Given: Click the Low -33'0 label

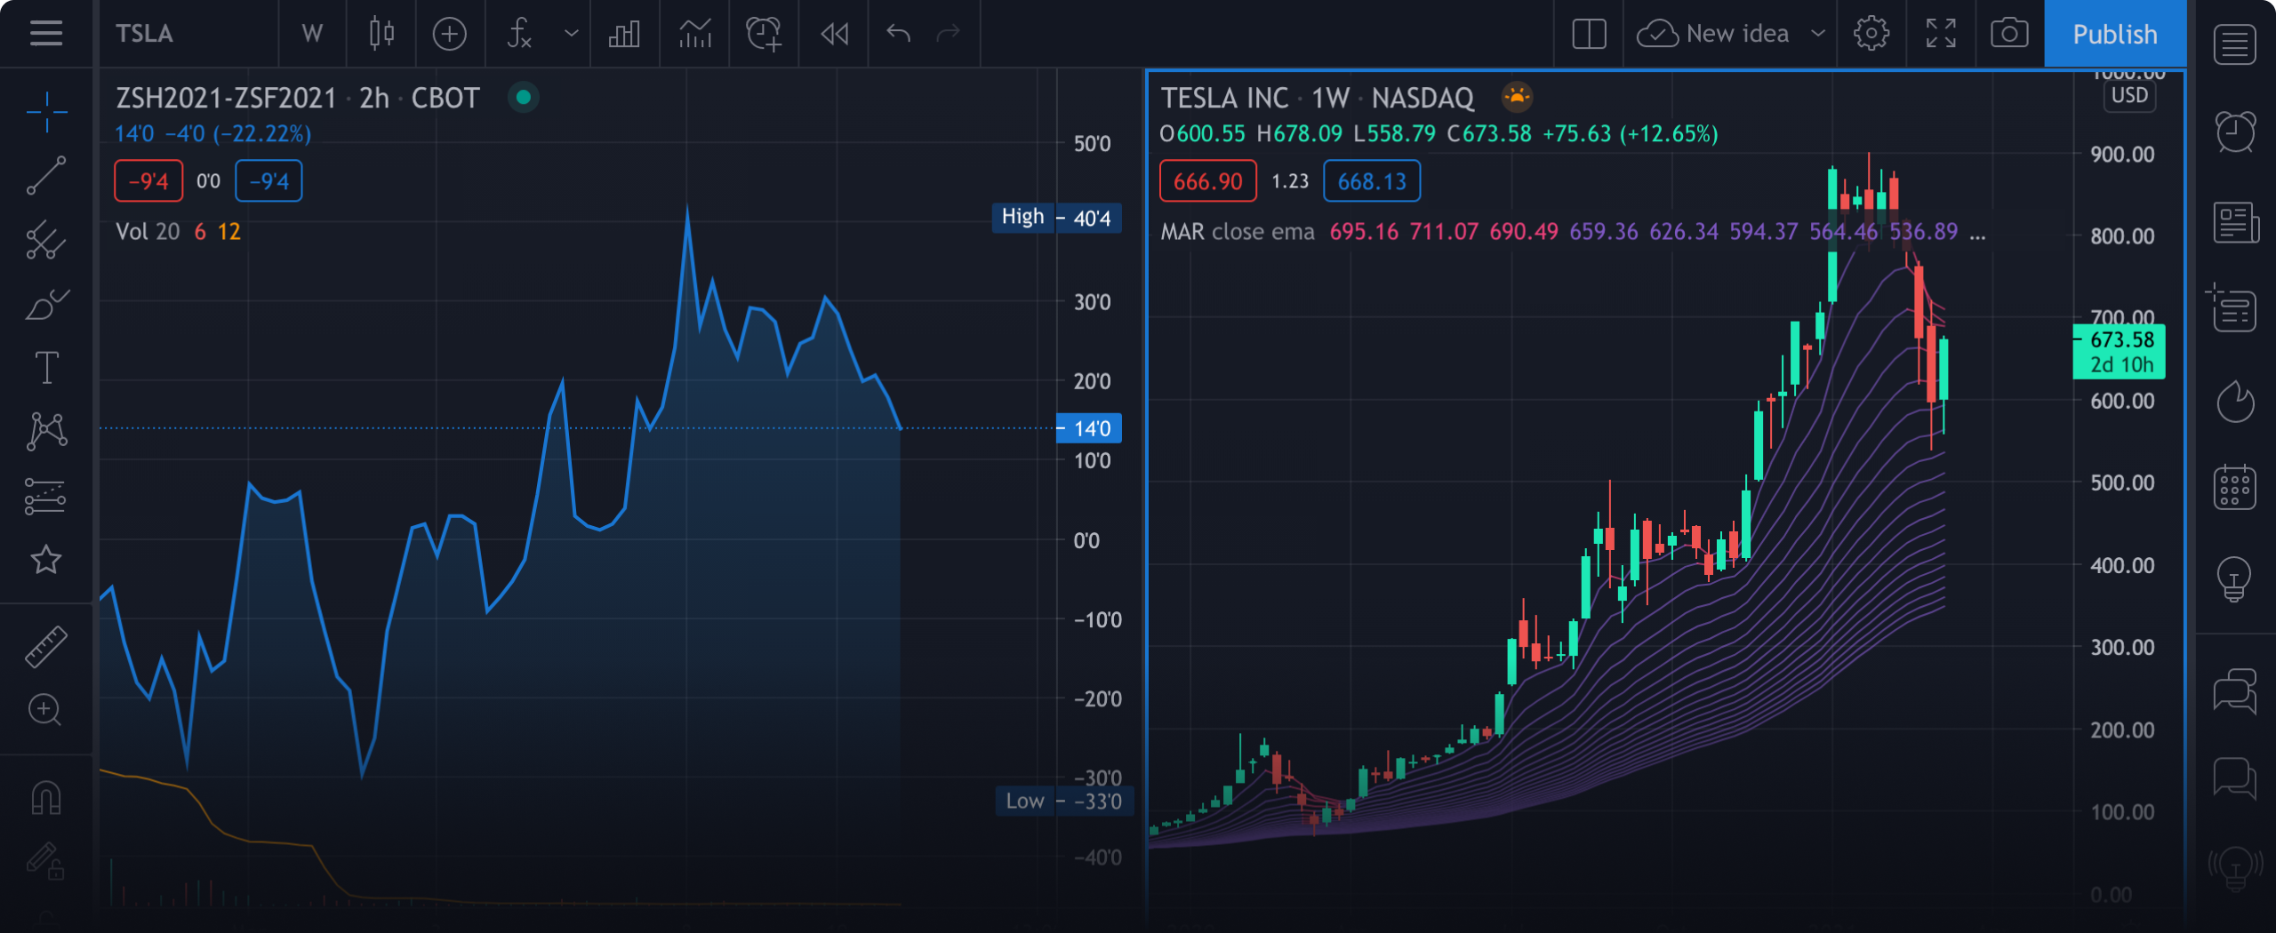Looking at the screenshot, I should tap(1063, 801).
